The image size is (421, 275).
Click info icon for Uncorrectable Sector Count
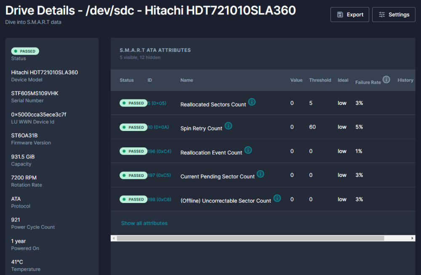pyautogui.click(x=277, y=198)
